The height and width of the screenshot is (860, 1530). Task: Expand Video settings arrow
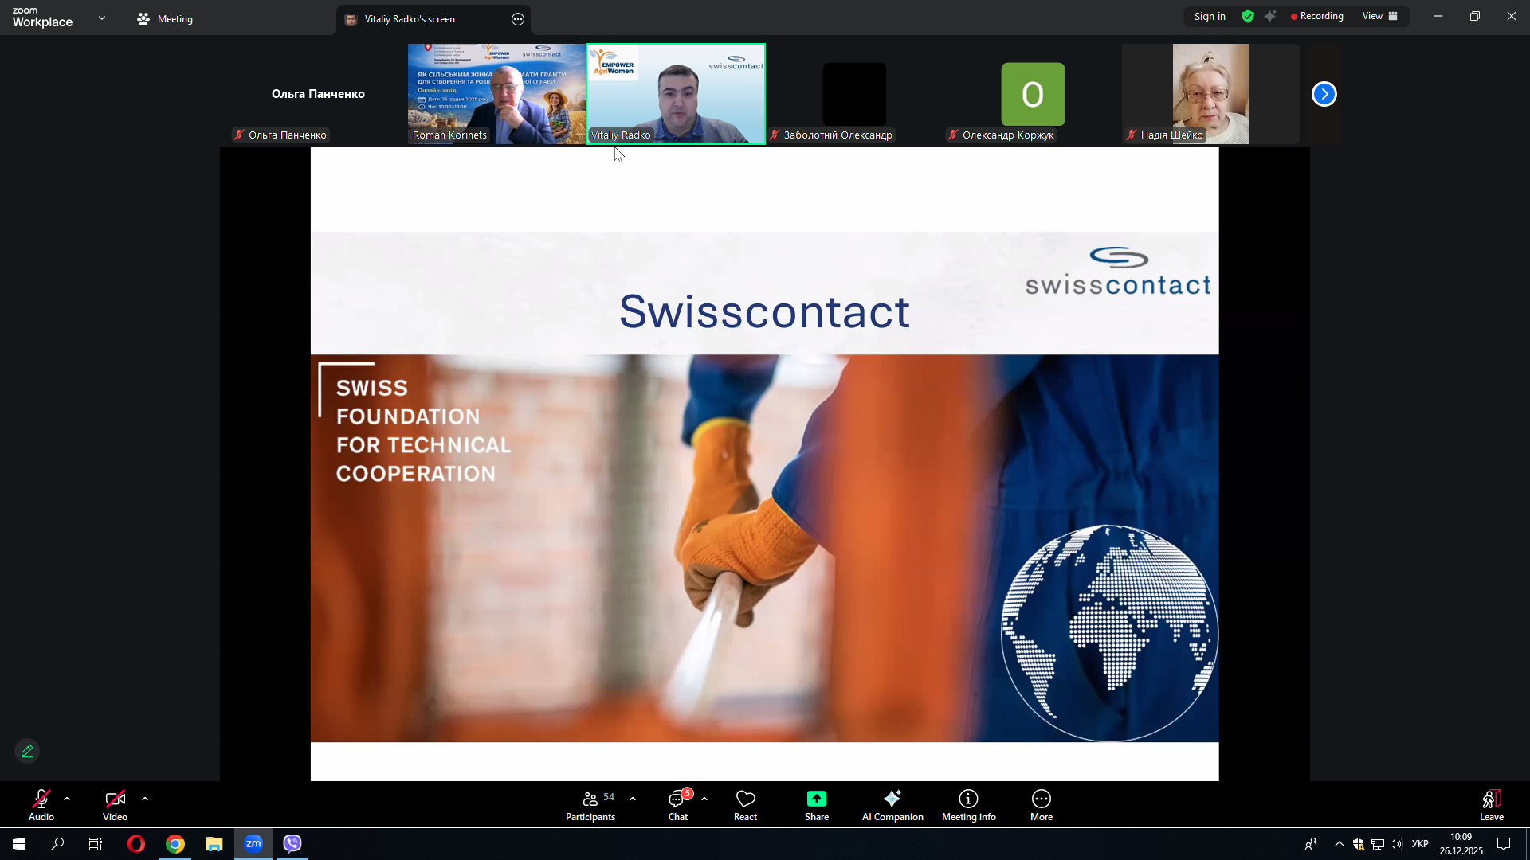[145, 798]
